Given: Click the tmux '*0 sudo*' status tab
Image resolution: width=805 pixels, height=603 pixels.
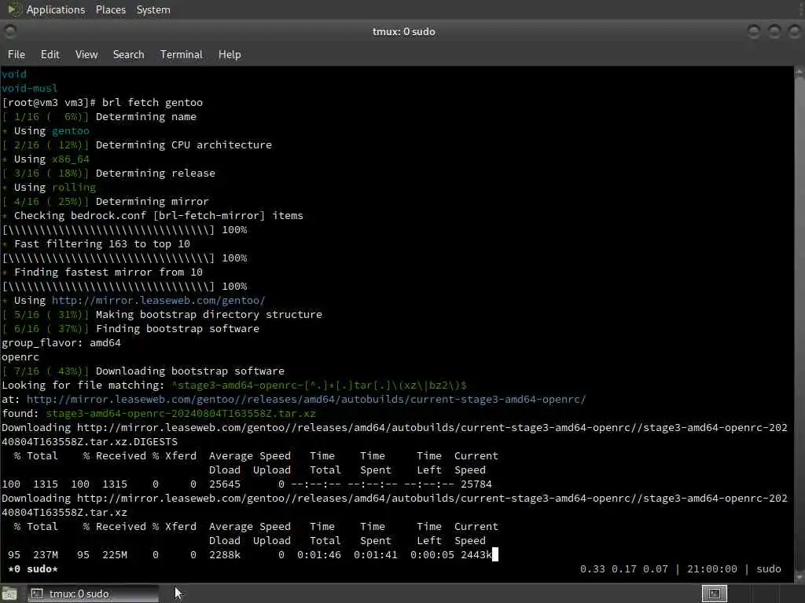Looking at the screenshot, I should click(33, 569).
